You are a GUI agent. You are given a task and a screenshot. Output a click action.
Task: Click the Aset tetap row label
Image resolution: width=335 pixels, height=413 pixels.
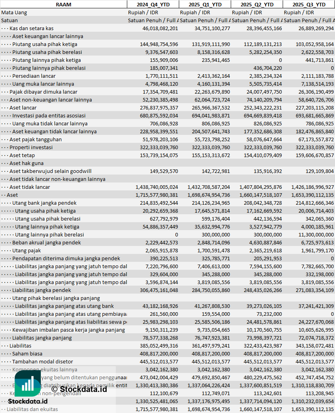click(22, 155)
